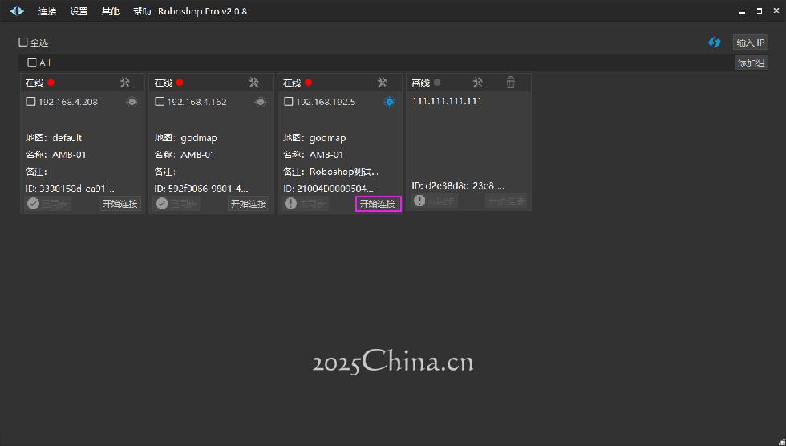This screenshot has height=446, width=786.
Task: Click locate target icon on 192.168.4.162 card
Action: 261,102
